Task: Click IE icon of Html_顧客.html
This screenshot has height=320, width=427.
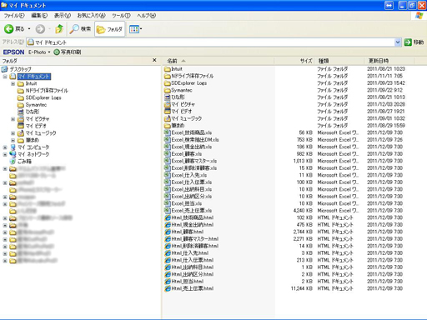Action: (168, 232)
